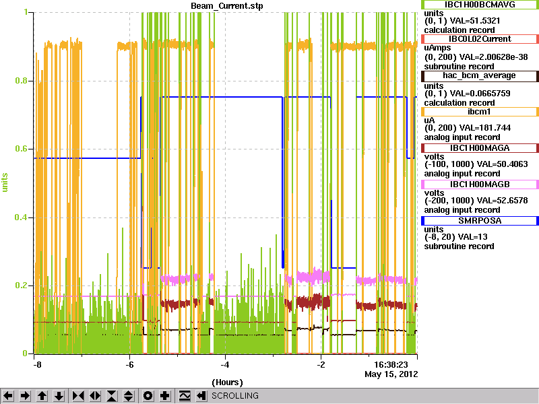Click the VAL=181.744 readout
Viewport: 539px width, 404px height.
point(484,128)
